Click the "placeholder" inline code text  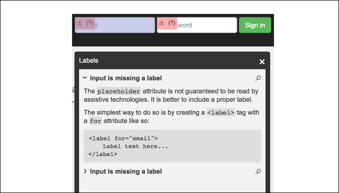pyautogui.click(x=119, y=91)
